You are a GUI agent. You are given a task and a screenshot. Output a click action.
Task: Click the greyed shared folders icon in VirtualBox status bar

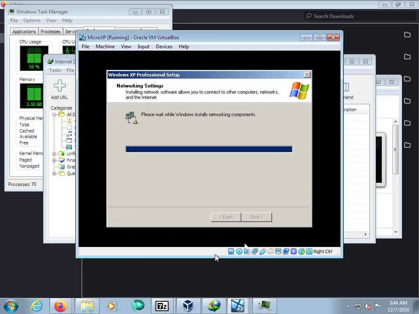pyautogui.click(x=270, y=251)
